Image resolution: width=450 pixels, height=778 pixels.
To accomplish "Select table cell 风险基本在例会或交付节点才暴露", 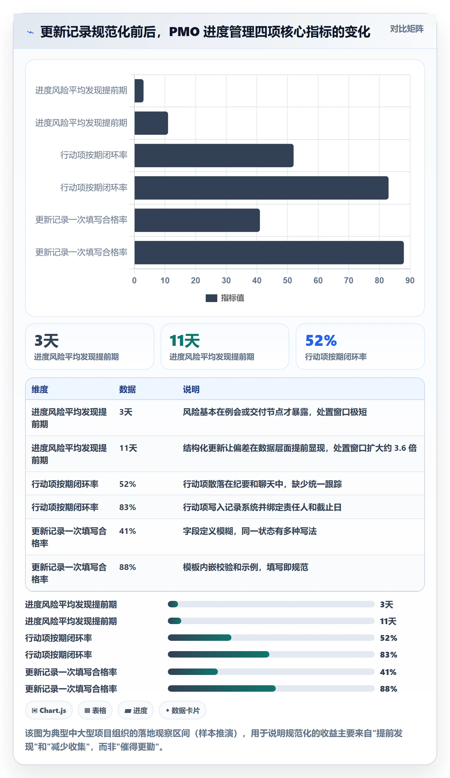I will pos(275,412).
